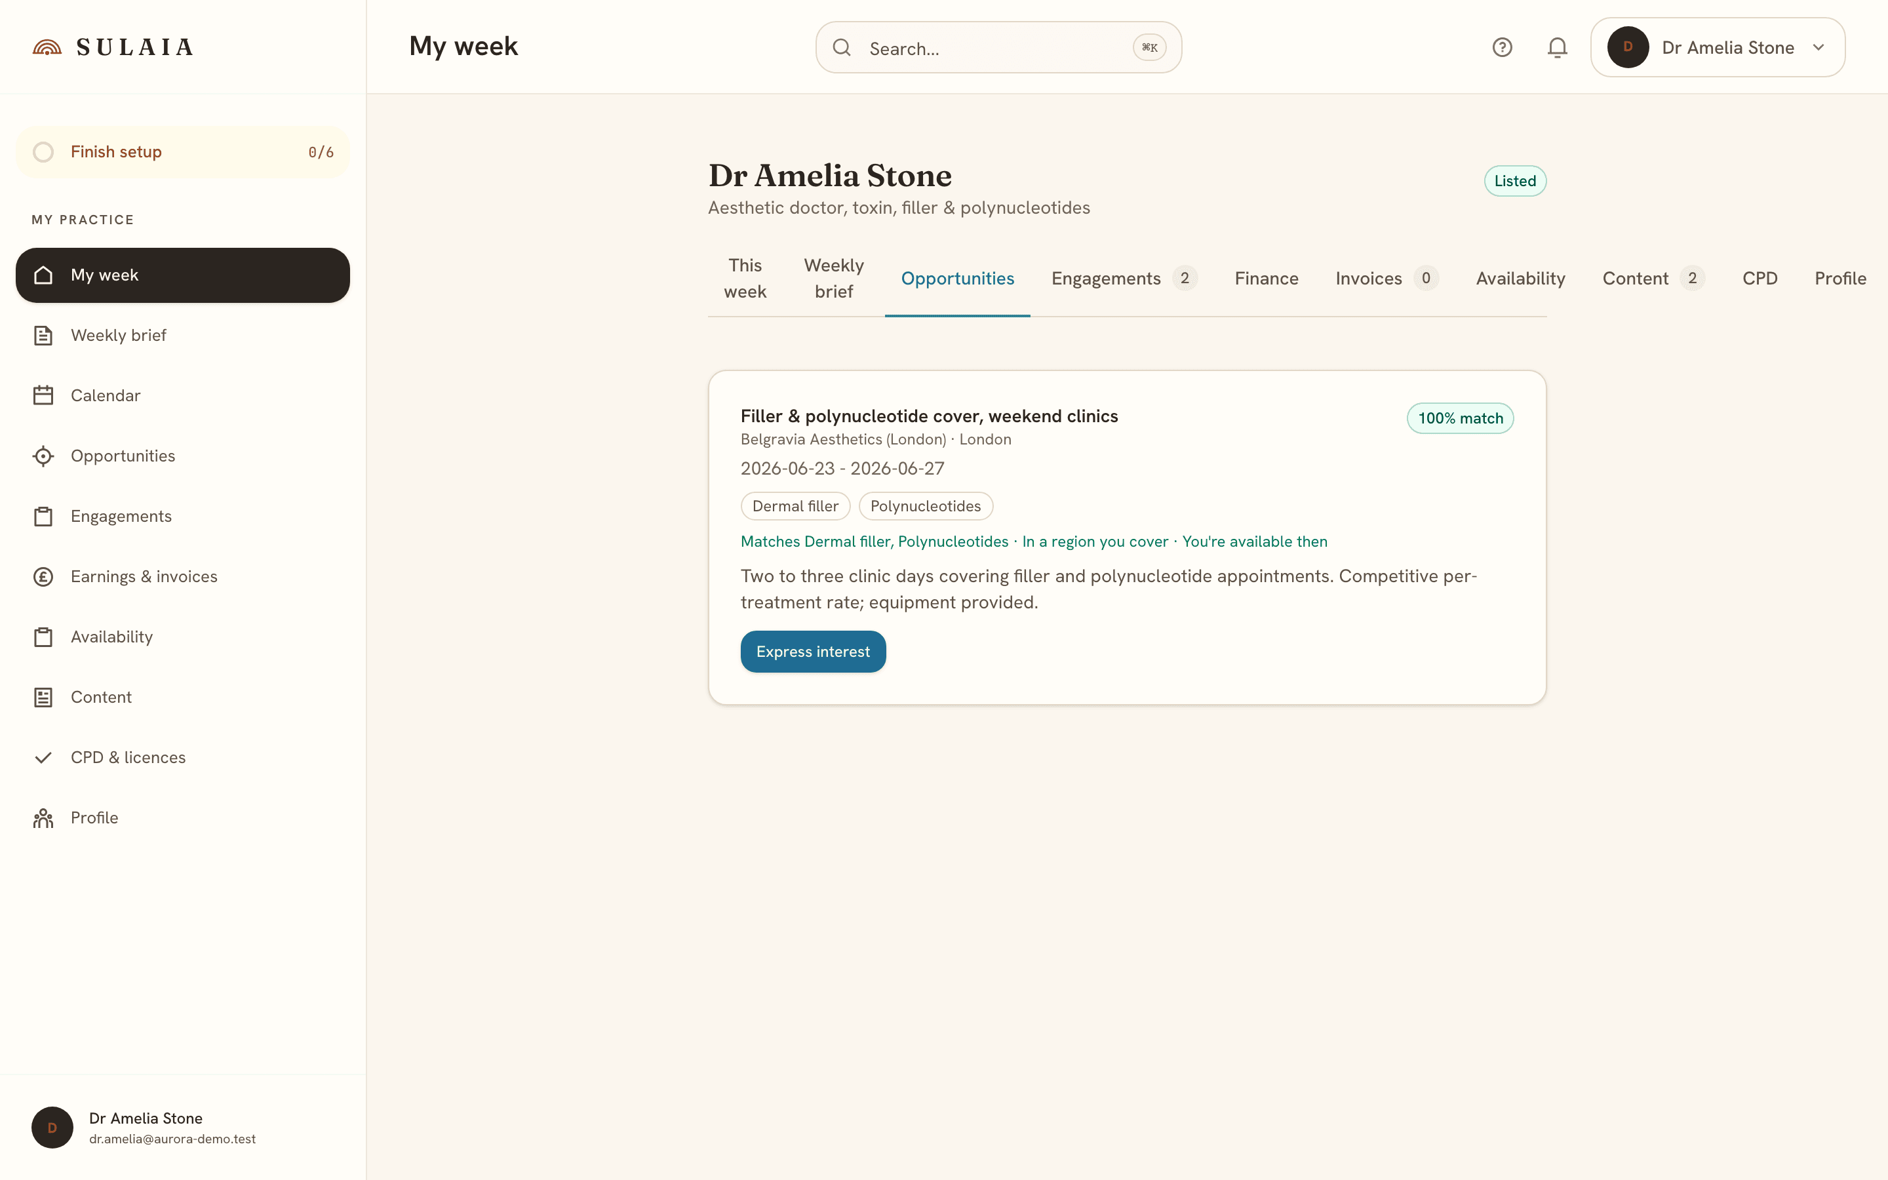Open Weekly brief document icon in sidebar
This screenshot has height=1180, width=1888.
pos(44,336)
